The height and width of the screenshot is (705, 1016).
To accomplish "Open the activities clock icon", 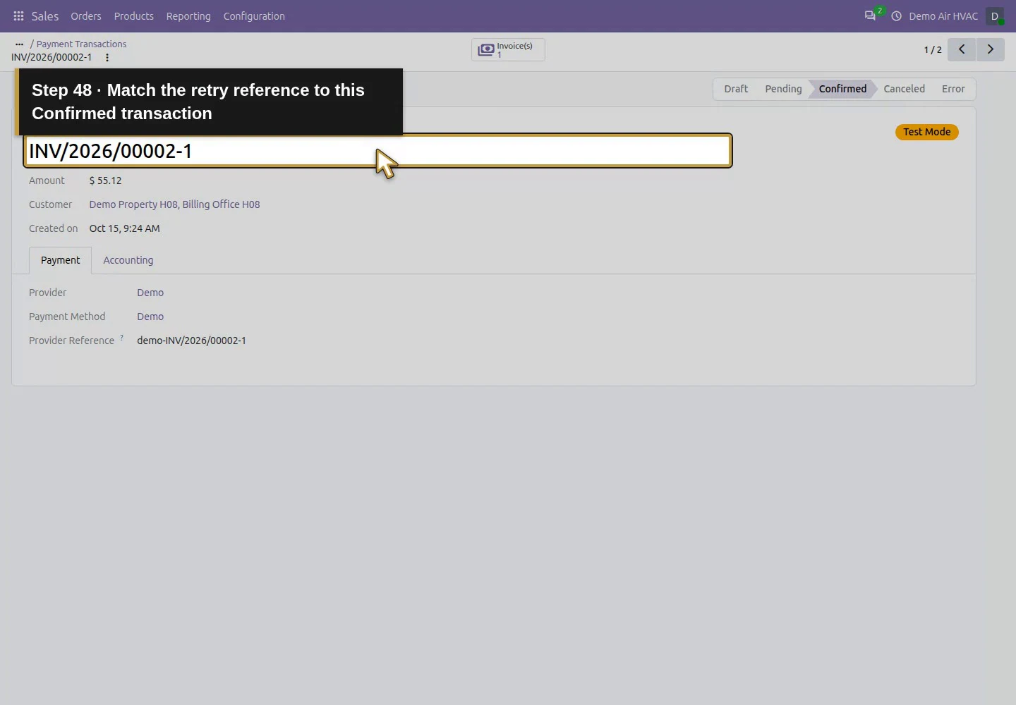I will pyautogui.click(x=896, y=16).
